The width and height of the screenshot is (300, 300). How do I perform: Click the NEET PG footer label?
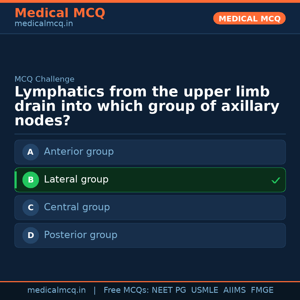pyautogui.click(x=169, y=290)
